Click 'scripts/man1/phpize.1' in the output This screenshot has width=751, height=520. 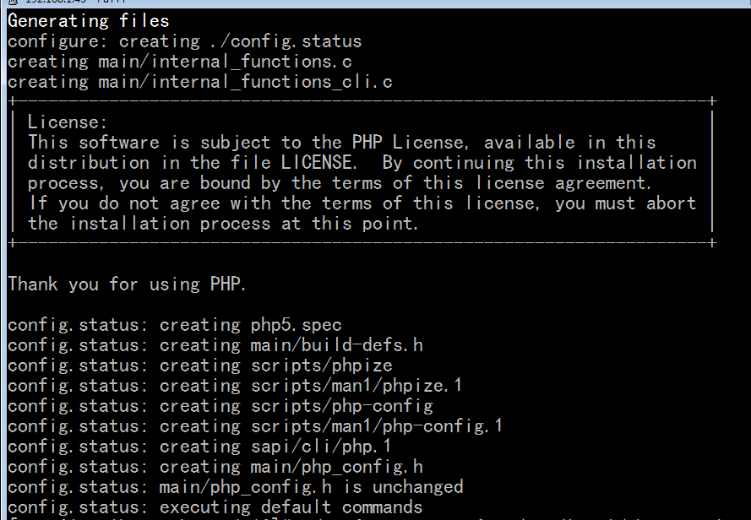(356, 386)
